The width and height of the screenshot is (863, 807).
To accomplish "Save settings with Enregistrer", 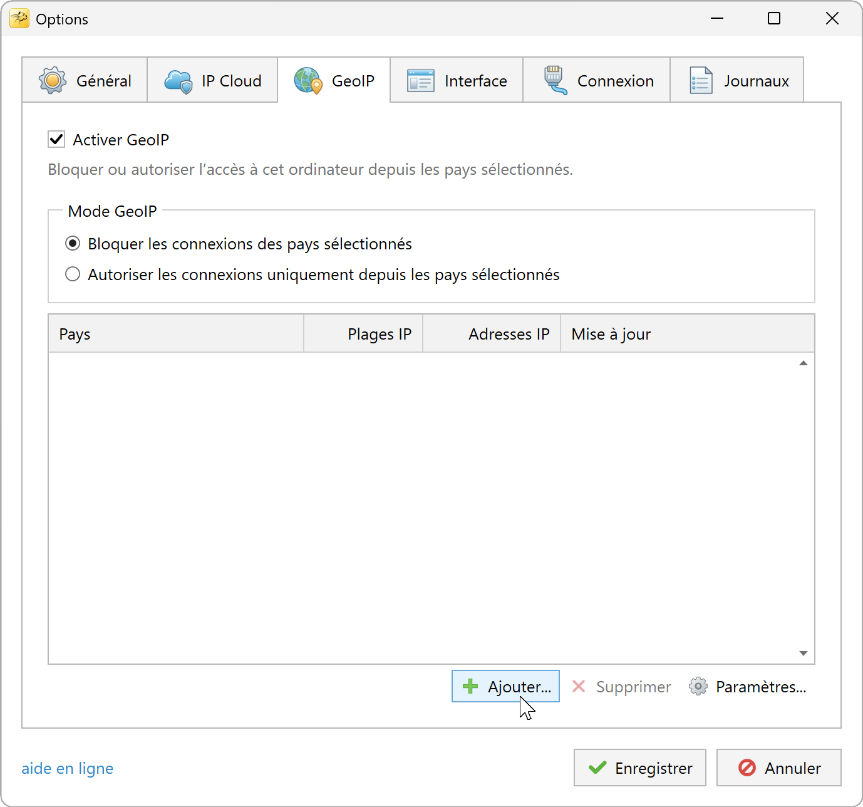I will point(640,768).
